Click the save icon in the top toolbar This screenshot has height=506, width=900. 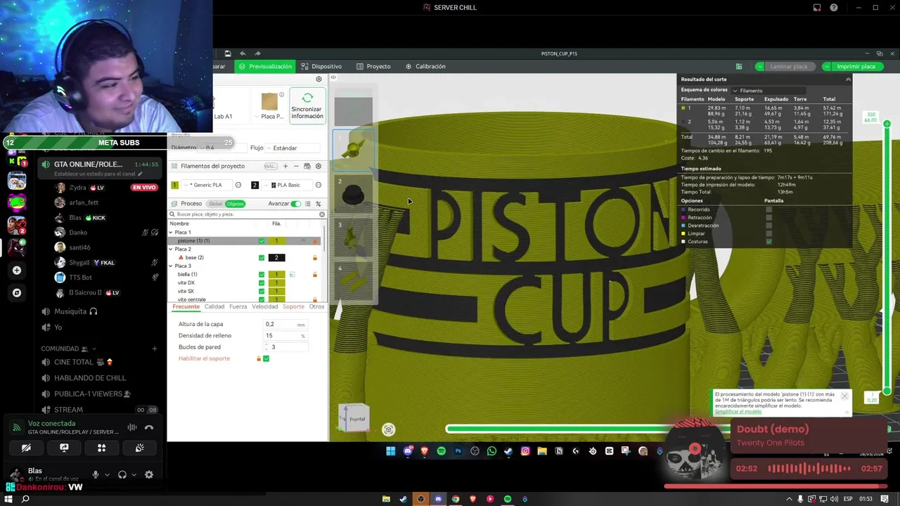[227, 53]
